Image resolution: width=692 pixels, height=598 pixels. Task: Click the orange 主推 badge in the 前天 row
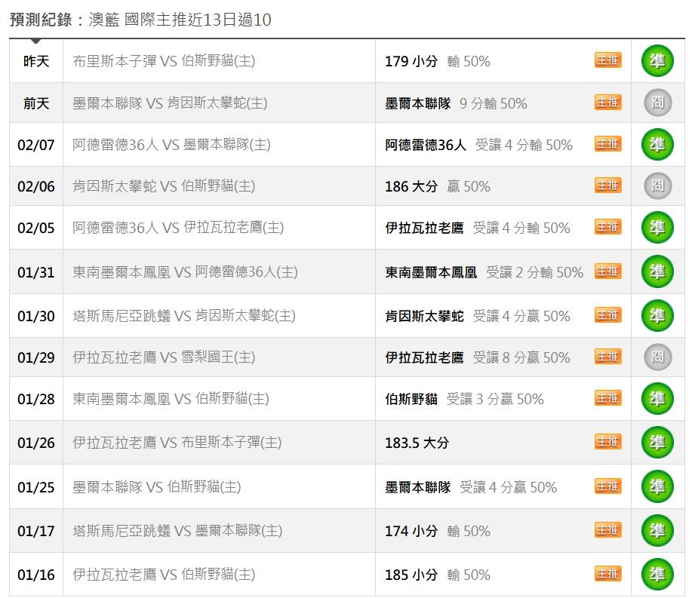[608, 103]
